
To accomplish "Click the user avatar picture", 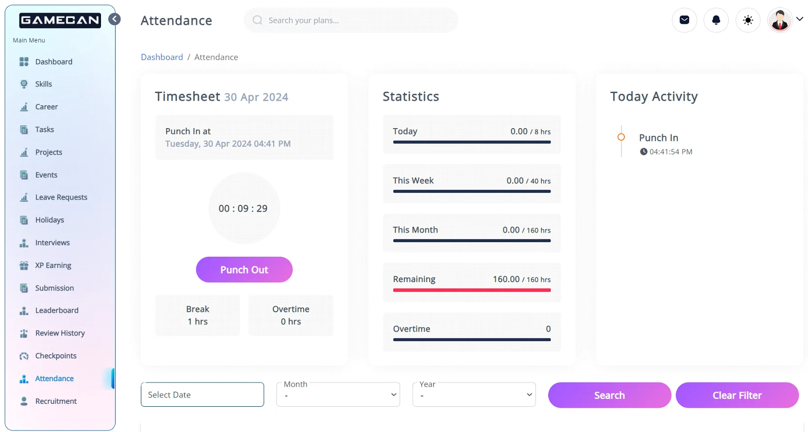I will click(x=780, y=20).
